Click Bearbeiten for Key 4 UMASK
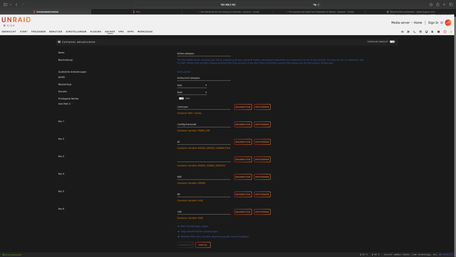The height and width of the screenshot is (257, 456). tap(243, 177)
